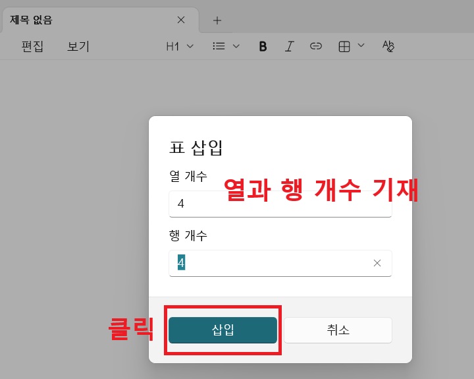Viewport: 474px width, 379px height.
Task: Expand the list style chevron
Action: click(236, 46)
